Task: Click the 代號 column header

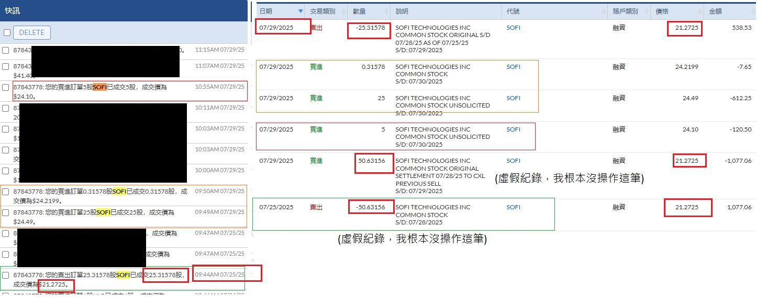Action: point(513,11)
